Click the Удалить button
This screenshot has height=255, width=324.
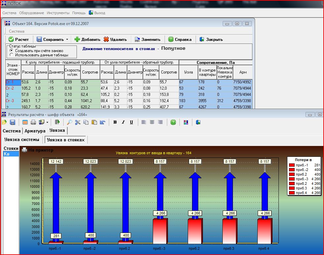point(115,40)
